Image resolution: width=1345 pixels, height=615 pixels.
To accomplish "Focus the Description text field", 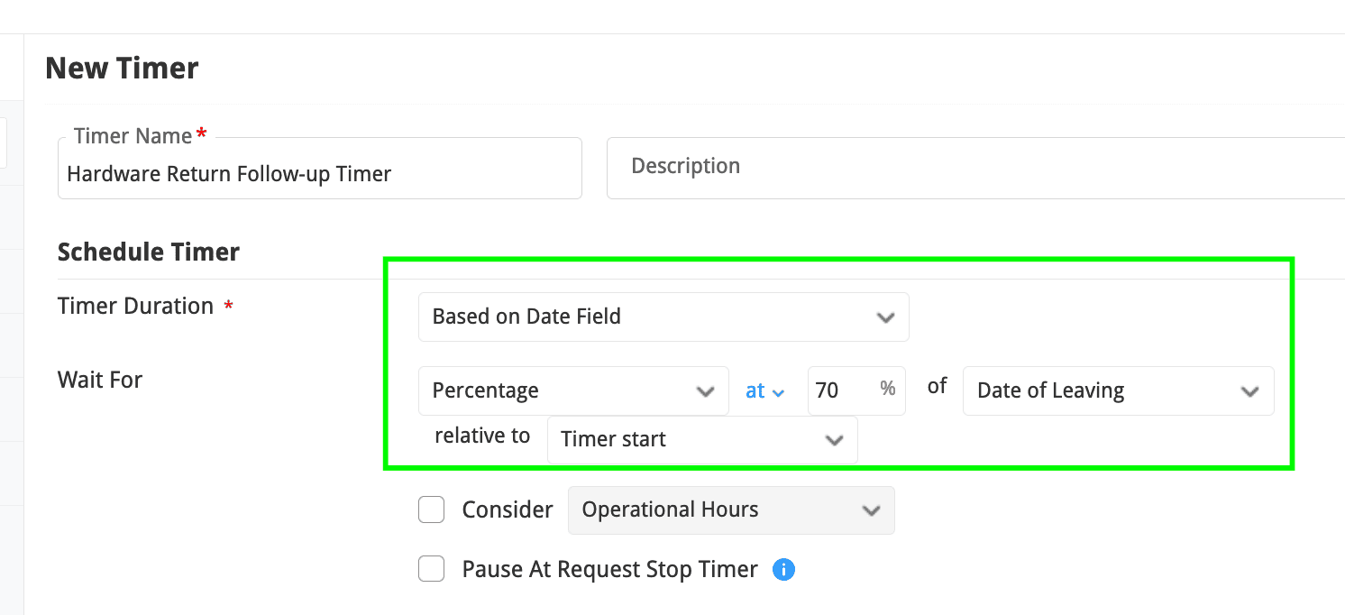I will [974, 168].
